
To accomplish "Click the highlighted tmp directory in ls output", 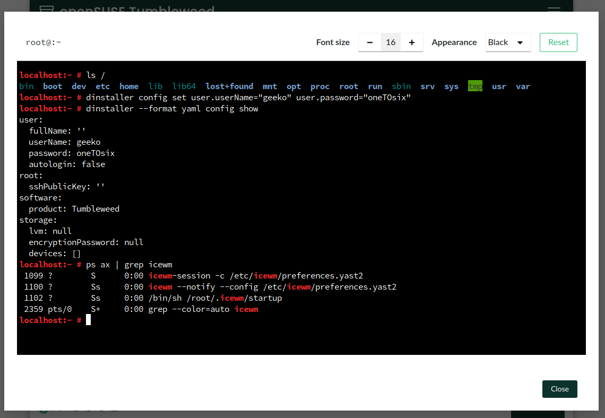I will 475,86.
